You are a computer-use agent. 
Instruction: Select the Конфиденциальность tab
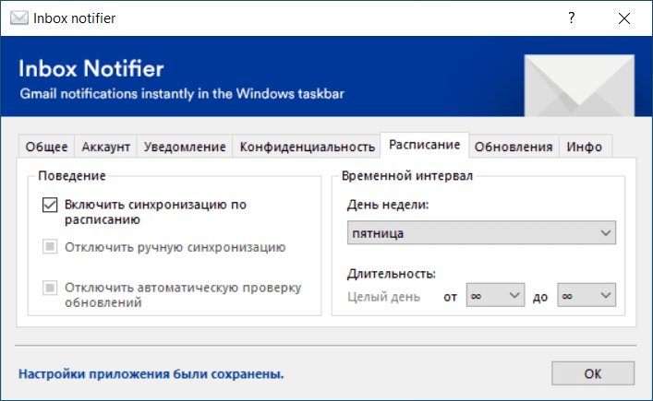click(x=307, y=147)
